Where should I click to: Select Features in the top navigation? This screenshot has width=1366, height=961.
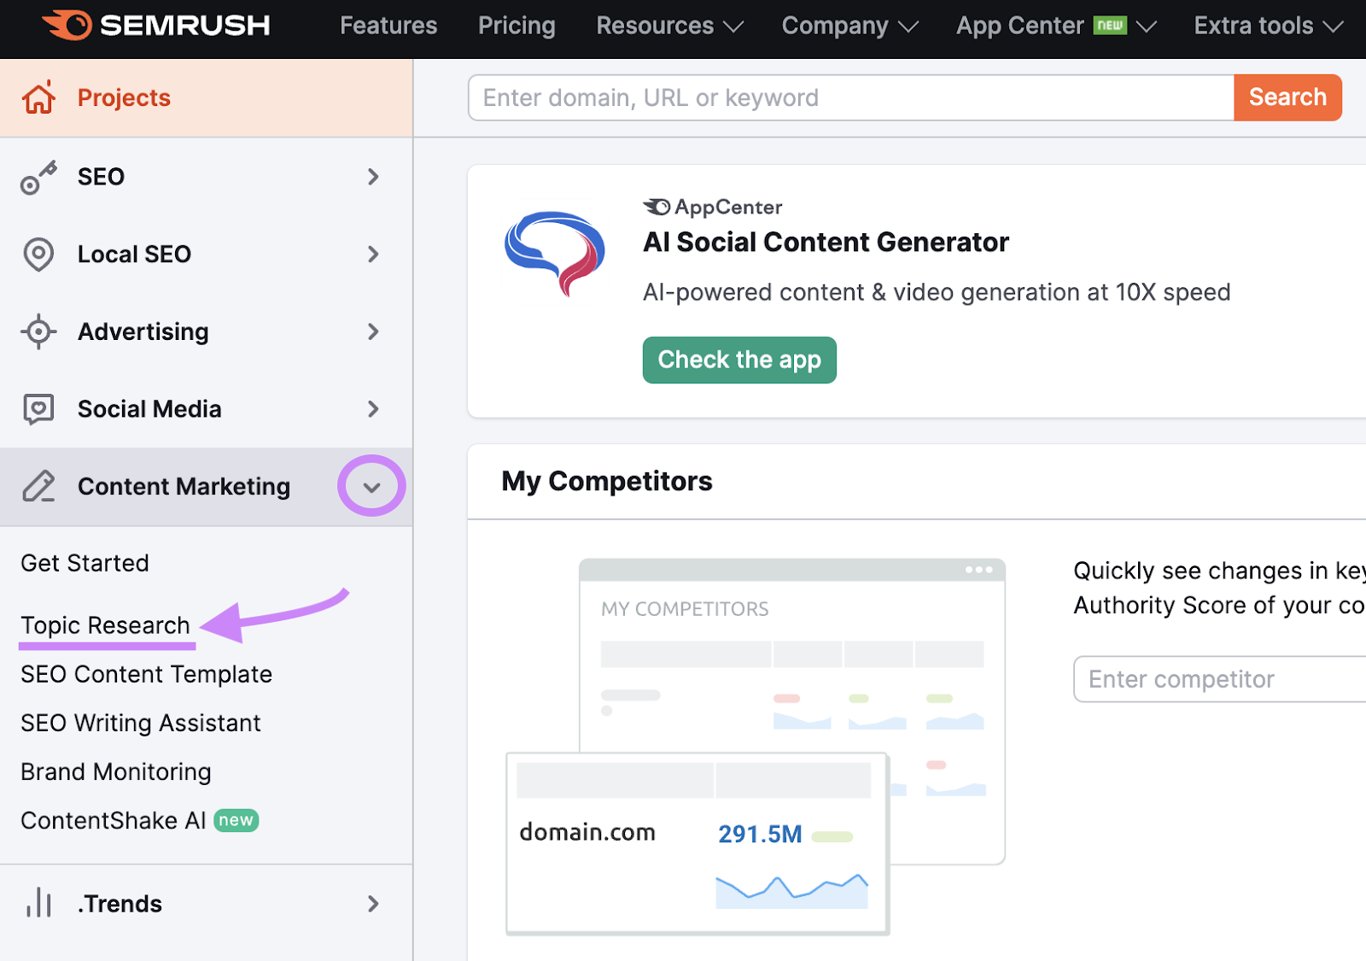(x=388, y=26)
